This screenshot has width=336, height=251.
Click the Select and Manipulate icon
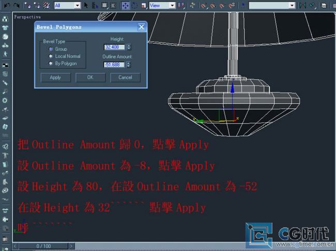[x=192, y=5]
